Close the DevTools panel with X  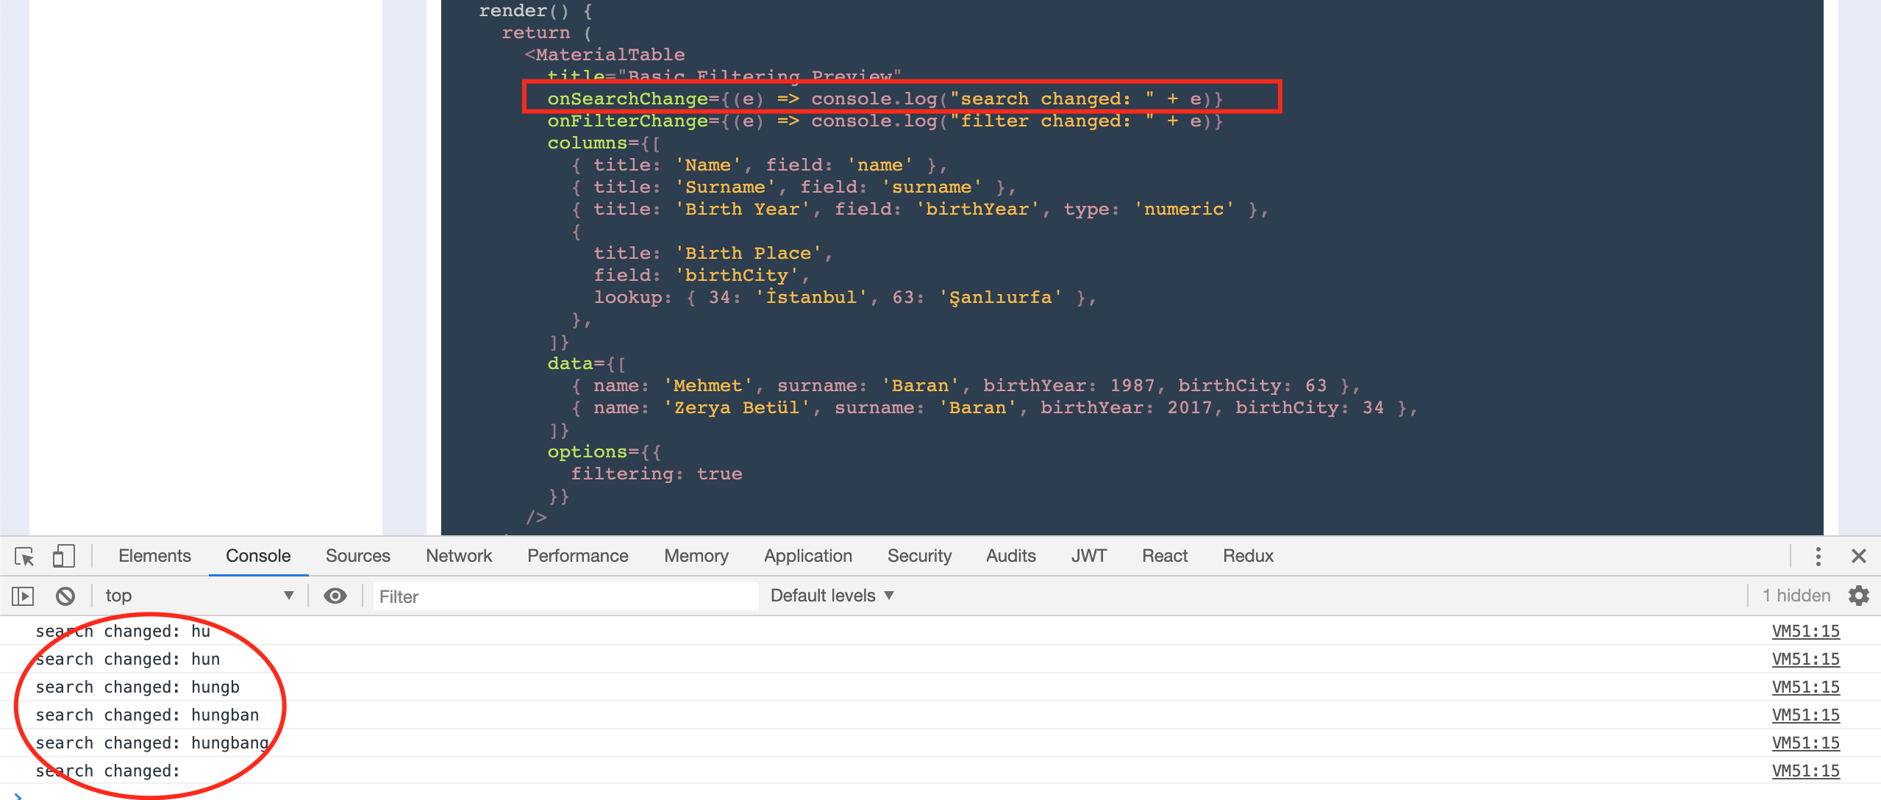coord(1858,557)
